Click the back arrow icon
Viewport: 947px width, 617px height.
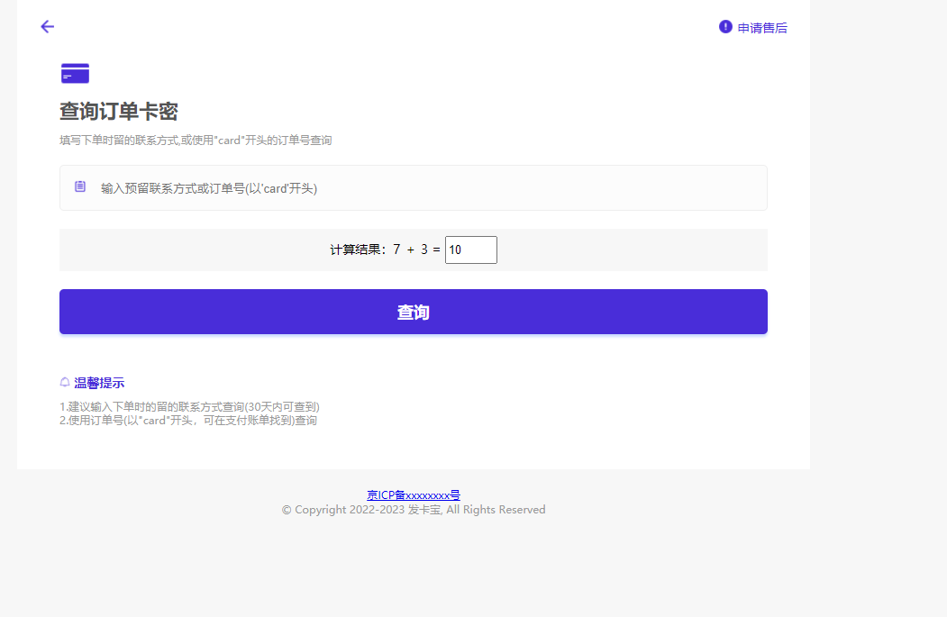(48, 27)
